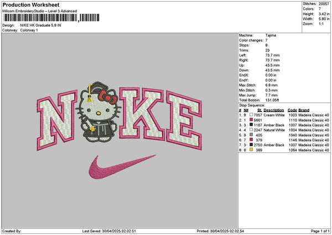
Task: Click 'Madeira Classic 40' in the 1110 row
Action: pos(314,120)
